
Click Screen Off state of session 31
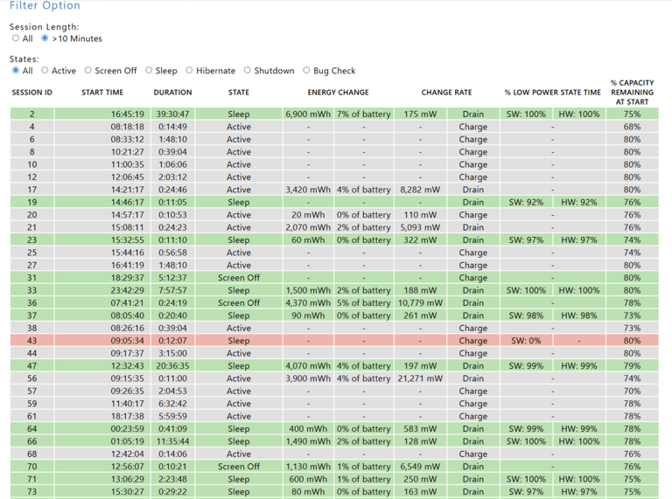239,278
